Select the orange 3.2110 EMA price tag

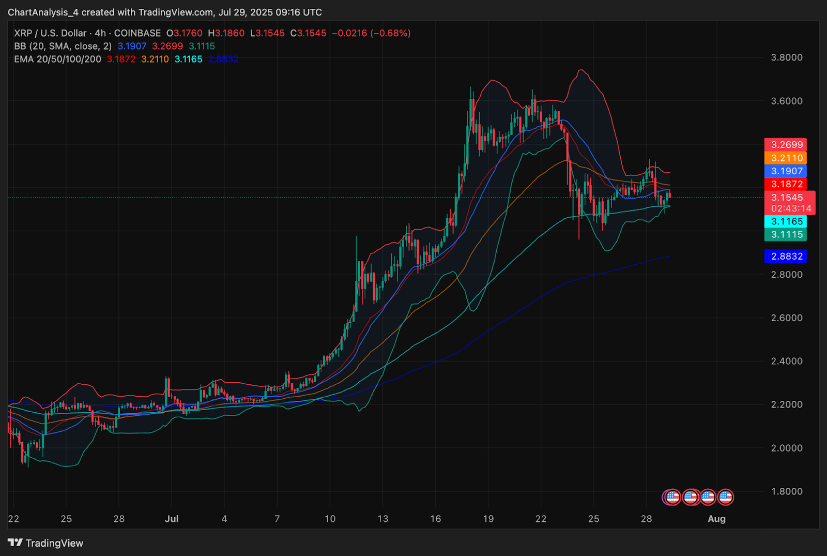click(786, 158)
